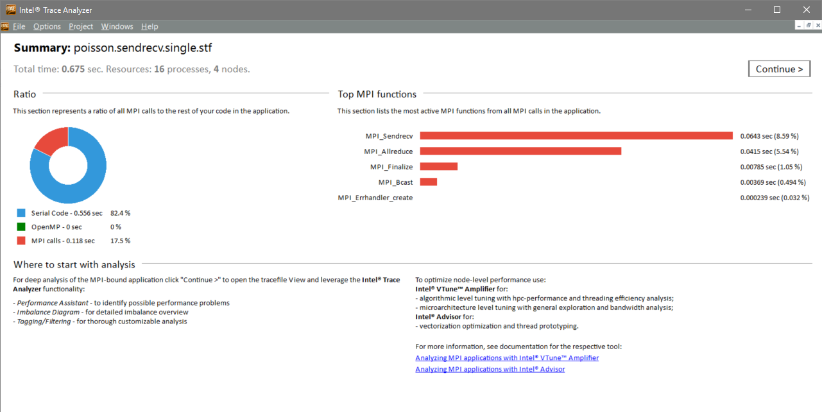Click the 0.0415 sec (5.54 %) value
This screenshot has width=822, height=412.
(x=769, y=151)
